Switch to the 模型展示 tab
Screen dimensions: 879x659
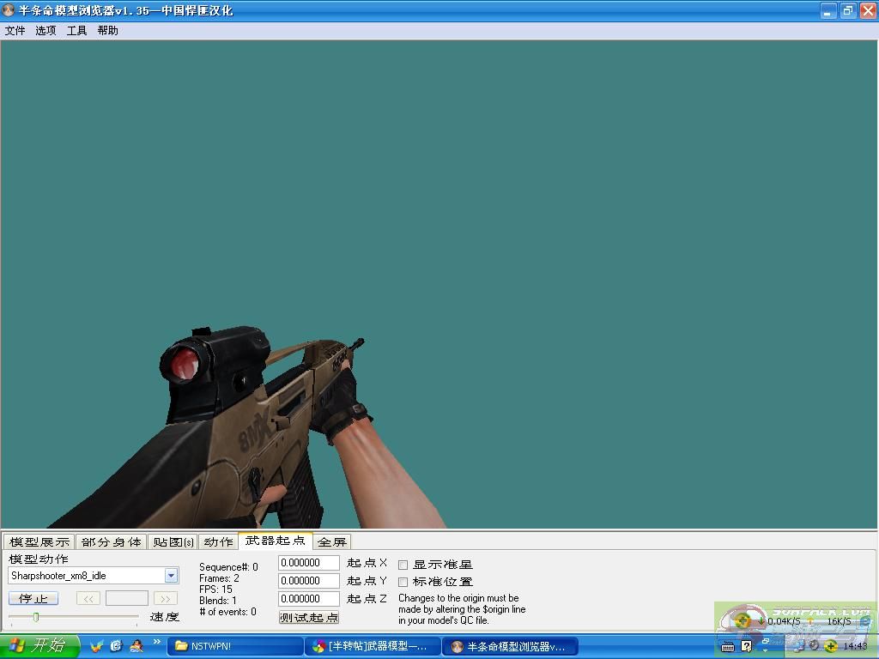pos(39,541)
